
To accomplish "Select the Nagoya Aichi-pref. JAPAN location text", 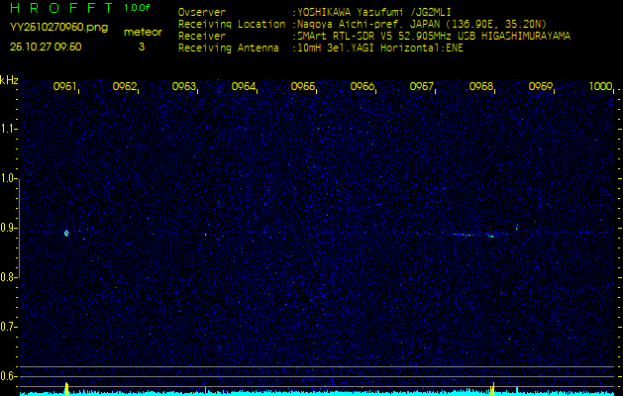I will pyautogui.click(x=422, y=24).
